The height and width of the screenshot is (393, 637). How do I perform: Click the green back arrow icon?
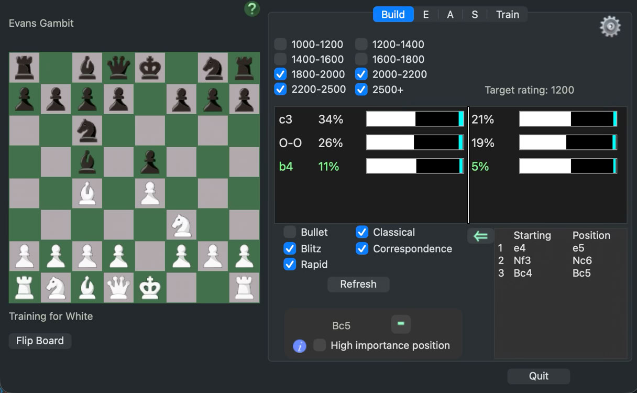(x=480, y=236)
